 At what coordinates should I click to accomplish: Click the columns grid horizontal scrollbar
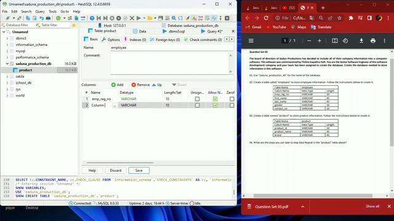click(120, 163)
